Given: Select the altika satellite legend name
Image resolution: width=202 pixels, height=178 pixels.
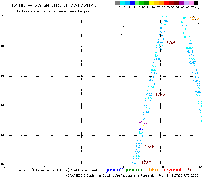Looking at the screenshot, I should coord(151,170).
